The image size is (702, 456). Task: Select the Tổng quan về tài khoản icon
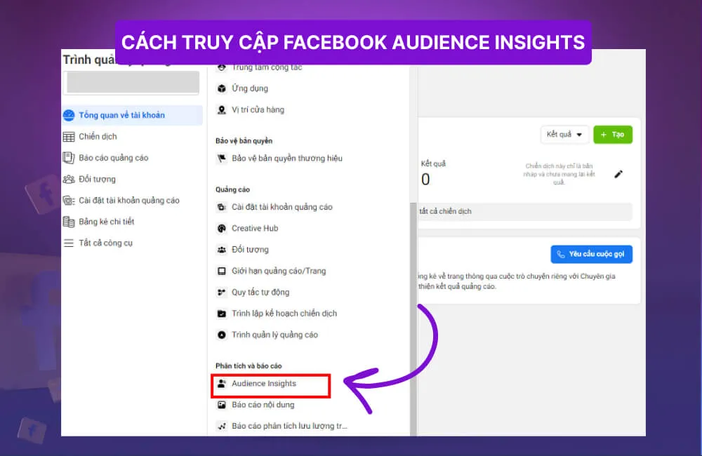pyautogui.click(x=71, y=115)
